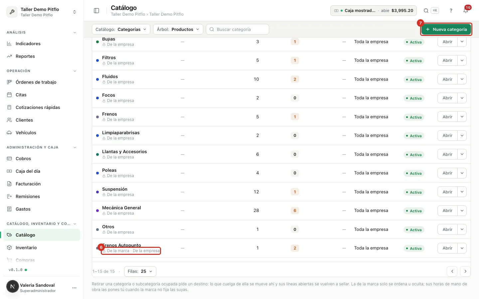Open the Catálogo: Categorías dropdown

click(x=121, y=29)
